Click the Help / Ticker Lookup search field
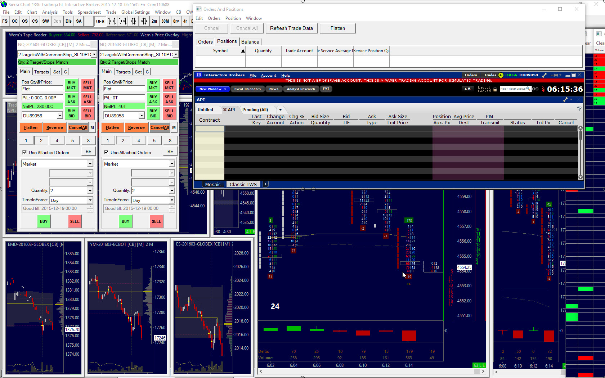The image size is (605, 378). tap(515, 89)
